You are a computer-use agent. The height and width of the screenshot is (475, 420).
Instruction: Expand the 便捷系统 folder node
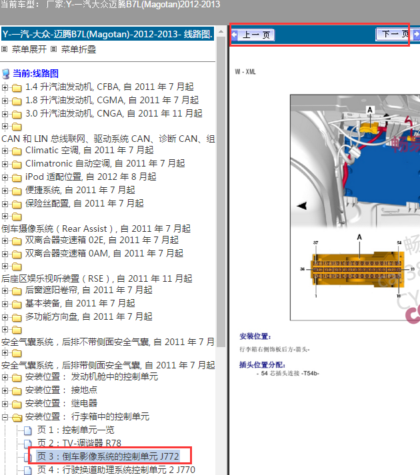click(x=5, y=191)
